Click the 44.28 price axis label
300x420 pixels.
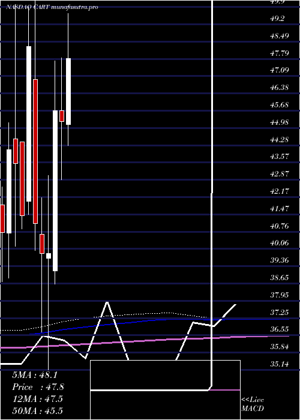click(x=280, y=140)
